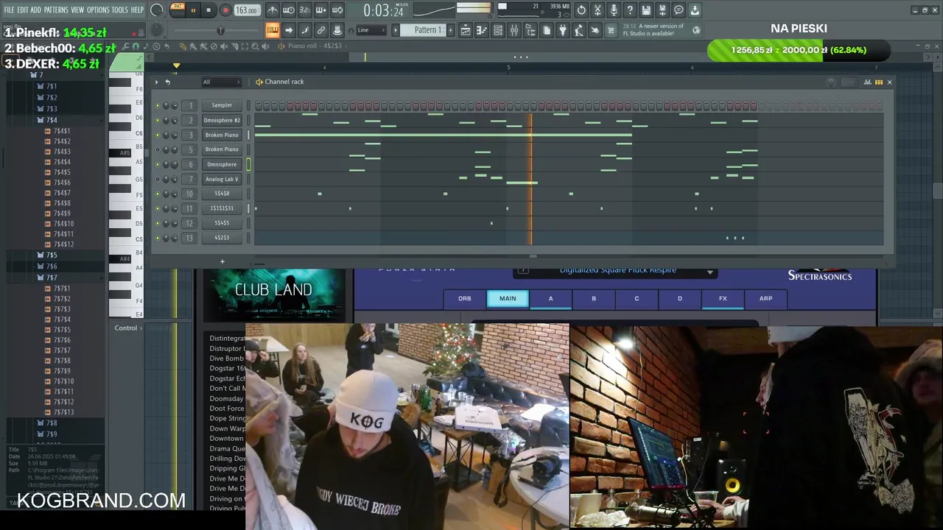Viewport: 943px width, 530px height.
Task: Save project with the floppy disk icon
Action: [x=646, y=10]
